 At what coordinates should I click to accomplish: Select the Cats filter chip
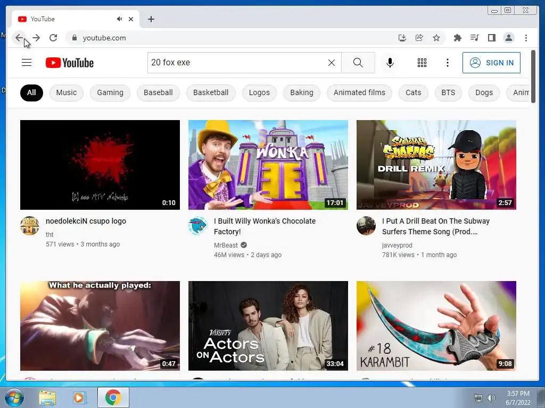[413, 92]
